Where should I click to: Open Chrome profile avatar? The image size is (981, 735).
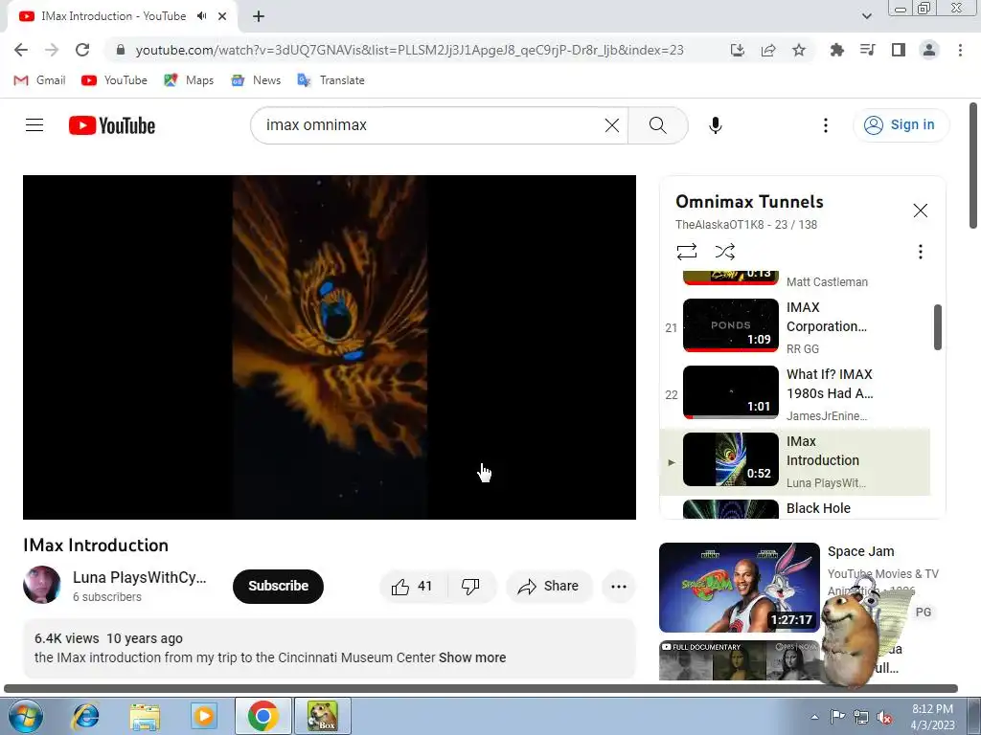(929, 50)
